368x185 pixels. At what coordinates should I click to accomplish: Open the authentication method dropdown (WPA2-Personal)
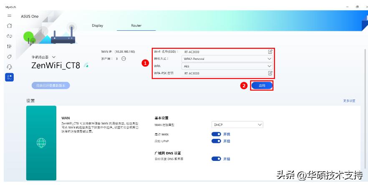(227, 59)
